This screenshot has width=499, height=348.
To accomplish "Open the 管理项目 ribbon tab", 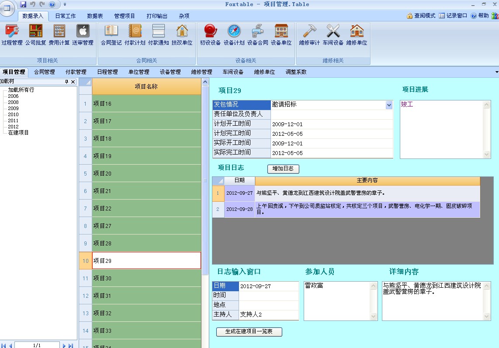I will [x=125, y=16].
